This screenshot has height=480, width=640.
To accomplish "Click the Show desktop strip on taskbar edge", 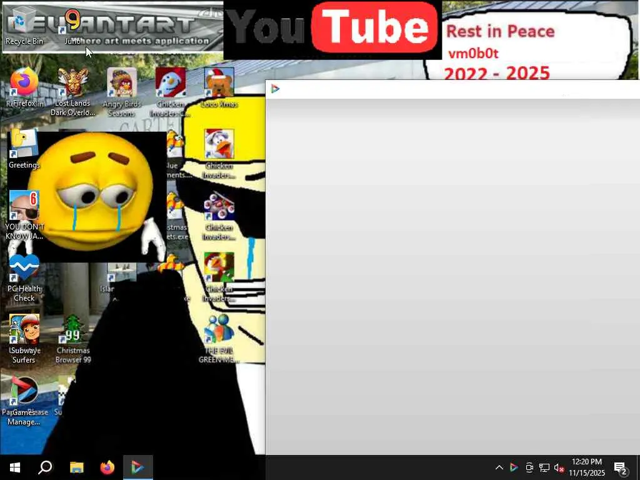I will click(x=638, y=467).
